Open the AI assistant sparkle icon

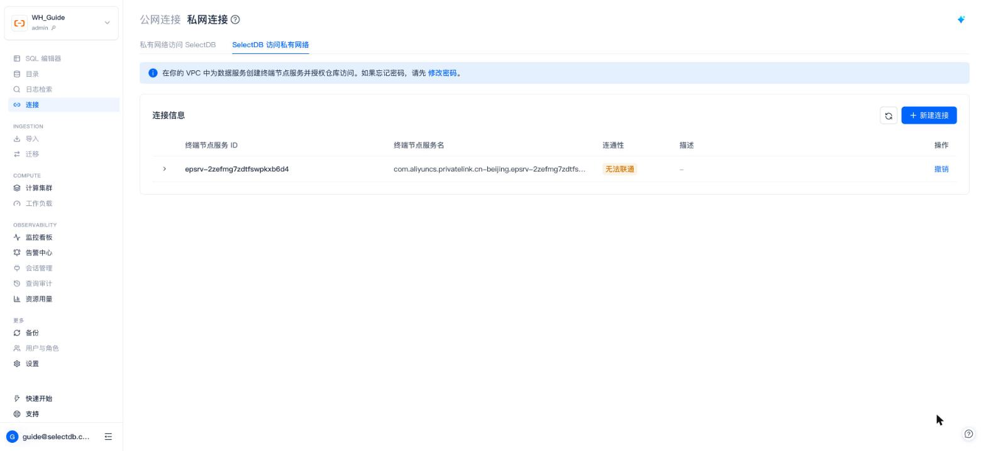click(961, 19)
